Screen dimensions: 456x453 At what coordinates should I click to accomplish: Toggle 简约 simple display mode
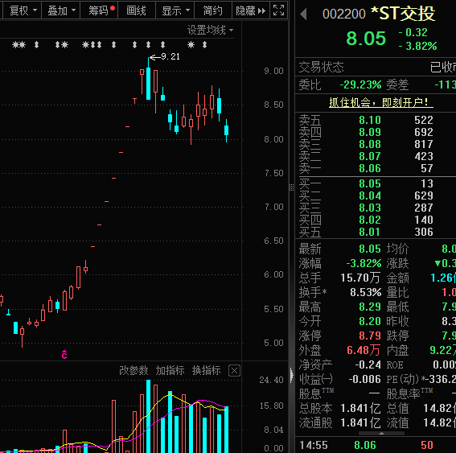click(x=212, y=10)
